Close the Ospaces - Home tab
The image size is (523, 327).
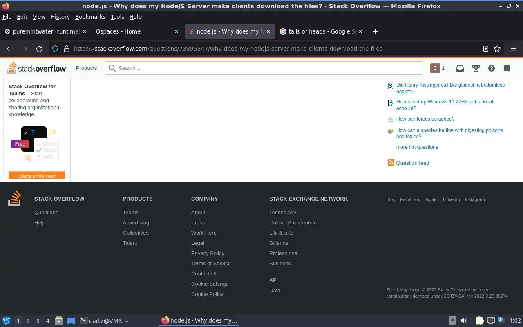coord(177,31)
